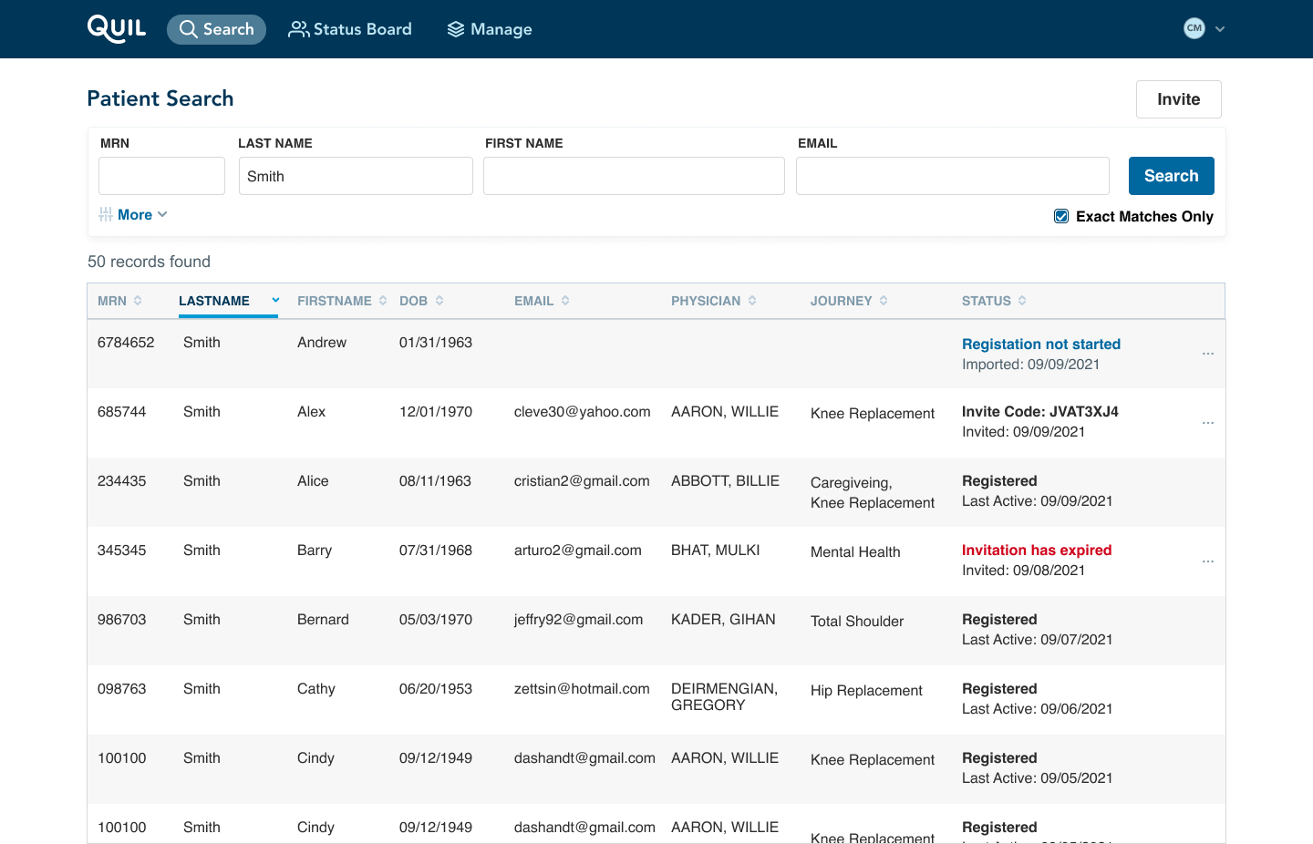Open ellipsis menu for Andrew Smith row
This screenshot has width=1313, height=844.
pos(1207,354)
